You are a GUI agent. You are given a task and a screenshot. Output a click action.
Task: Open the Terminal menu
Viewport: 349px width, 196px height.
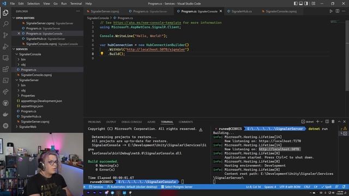tap(76, 4)
